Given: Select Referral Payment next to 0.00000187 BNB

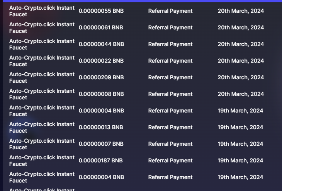Looking at the screenshot, I should point(170,160).
